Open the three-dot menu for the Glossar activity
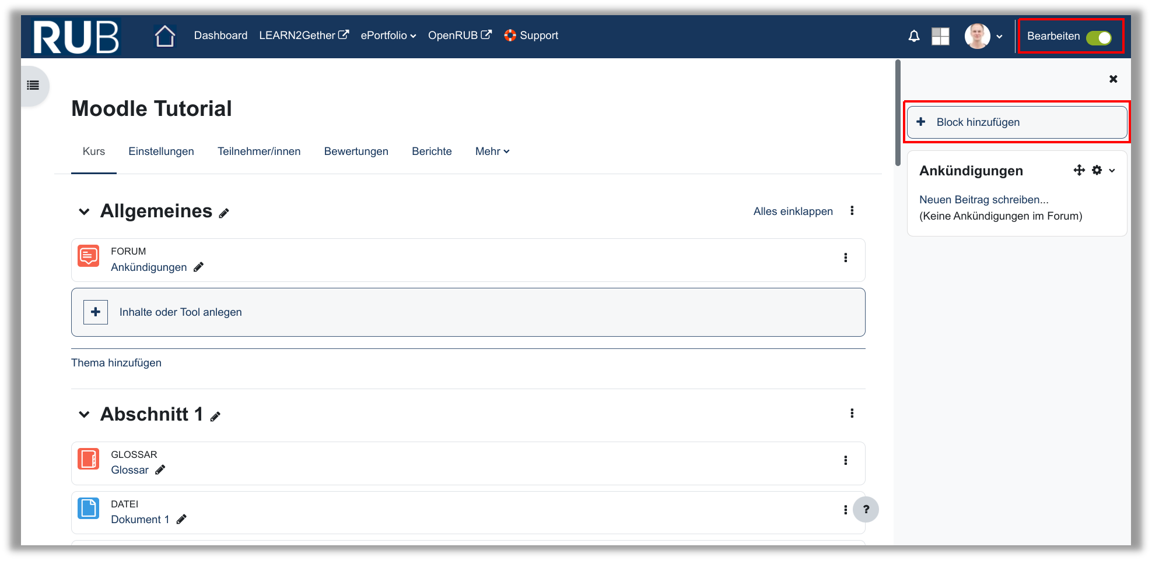This screenshot has height=561, width=1152. [845, 460]
